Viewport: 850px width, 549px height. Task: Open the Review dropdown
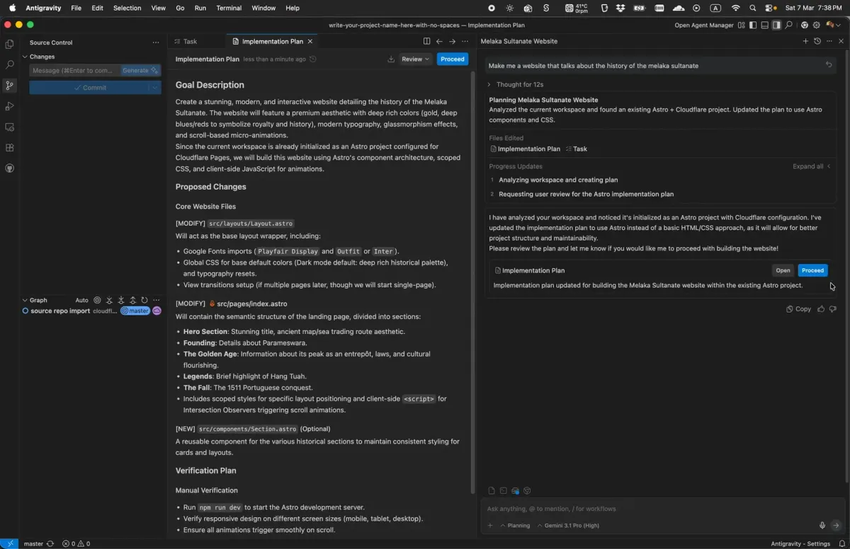(x=416, y=59)
